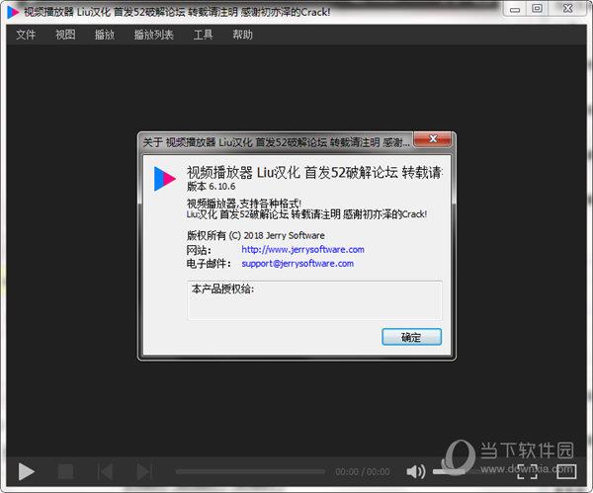The image size is (593, 493).
Task: Enter fullscreen with the corner-brackets icon
Action: point(529,472)
